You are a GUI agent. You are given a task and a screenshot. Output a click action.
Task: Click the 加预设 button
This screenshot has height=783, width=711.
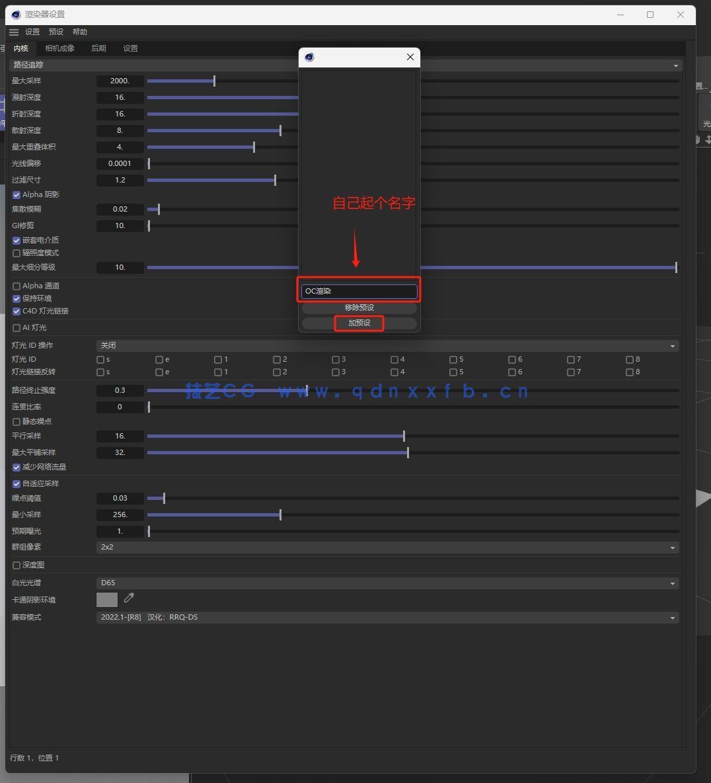coord(359,323)
